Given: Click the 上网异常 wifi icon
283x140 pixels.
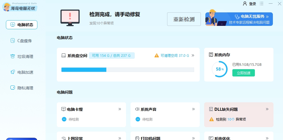Looking at the screenshot, I should click(64, 138).
